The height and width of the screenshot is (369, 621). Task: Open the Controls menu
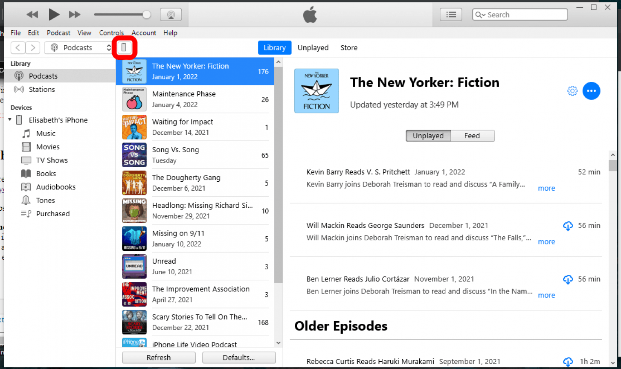(111, 33)
